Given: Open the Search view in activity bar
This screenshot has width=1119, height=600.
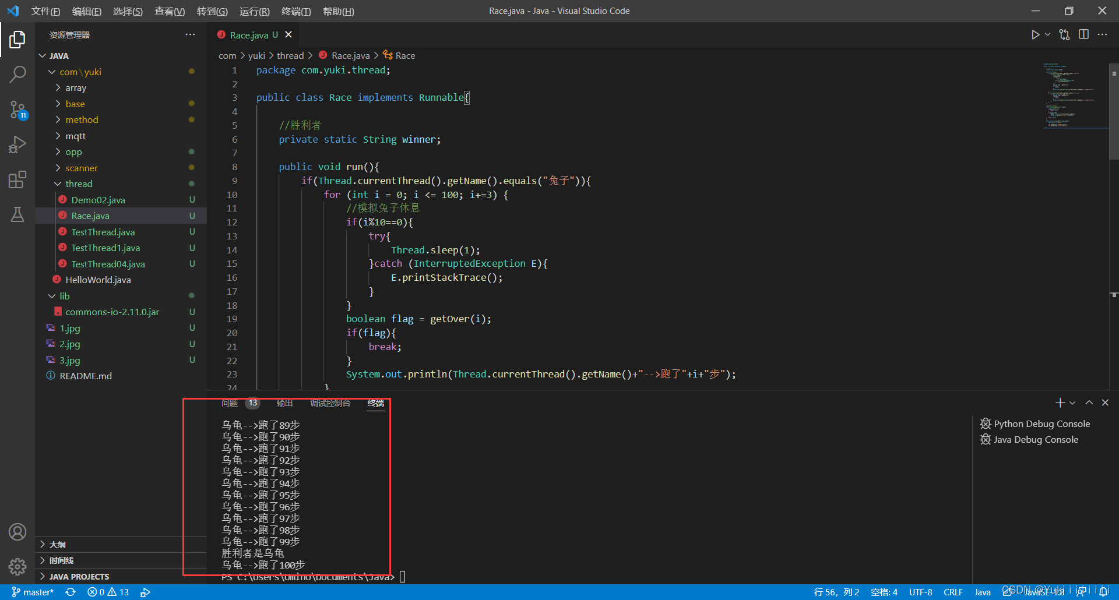Looking at the screenshot, I should pos(17,74).
